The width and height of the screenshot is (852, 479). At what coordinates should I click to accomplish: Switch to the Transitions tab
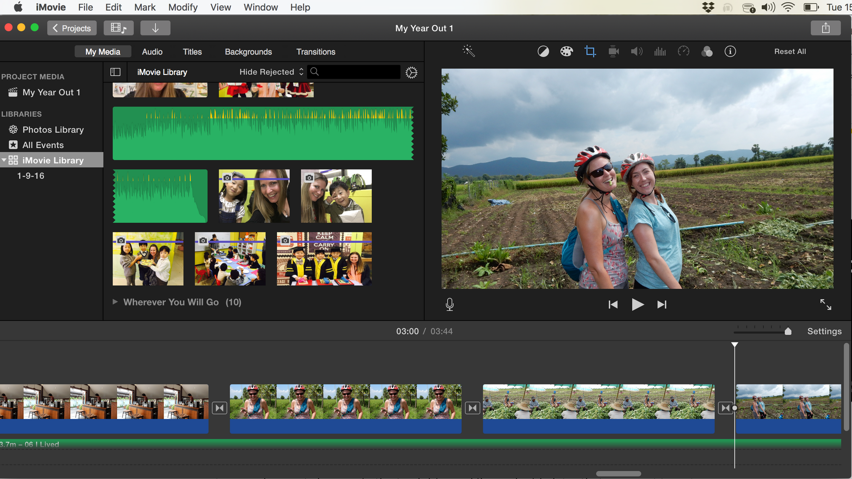[316, 52]
